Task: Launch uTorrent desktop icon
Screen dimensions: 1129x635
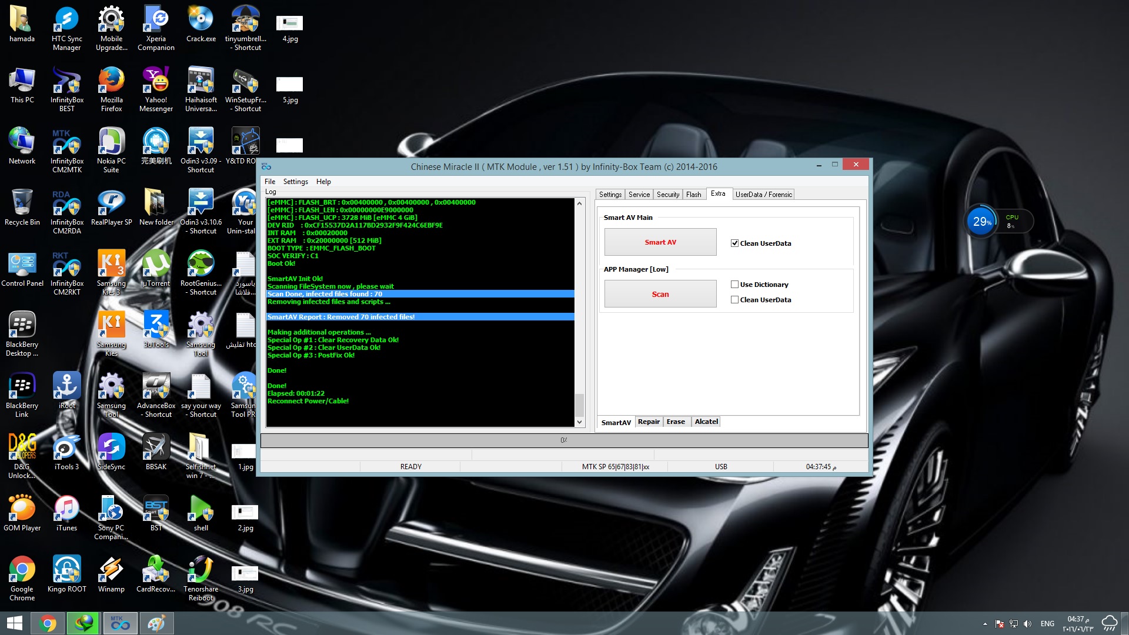Action: click(156, 268)
